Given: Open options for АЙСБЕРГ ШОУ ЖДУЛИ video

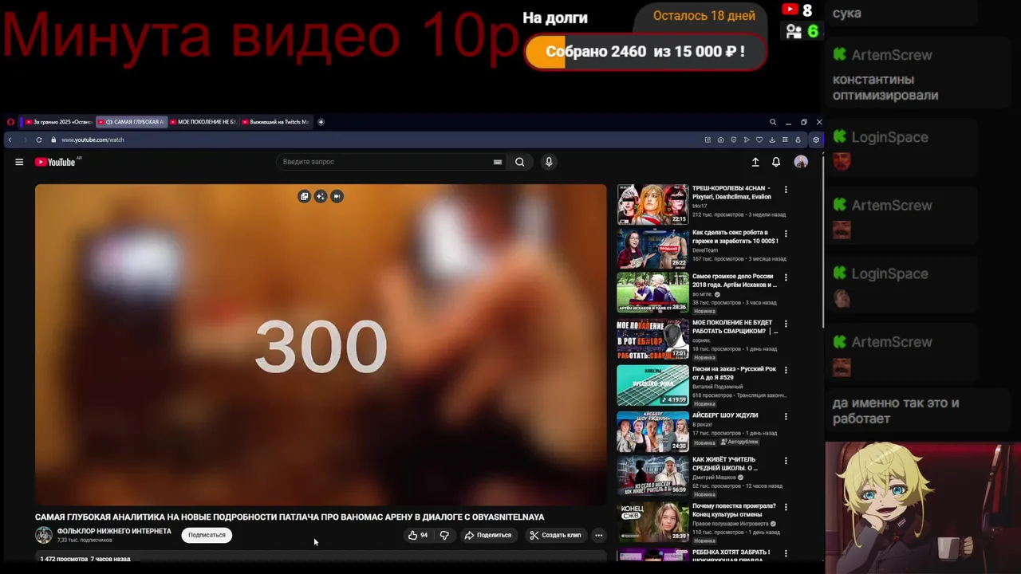Looking at the screenshot, I should (x=786, y=417).
